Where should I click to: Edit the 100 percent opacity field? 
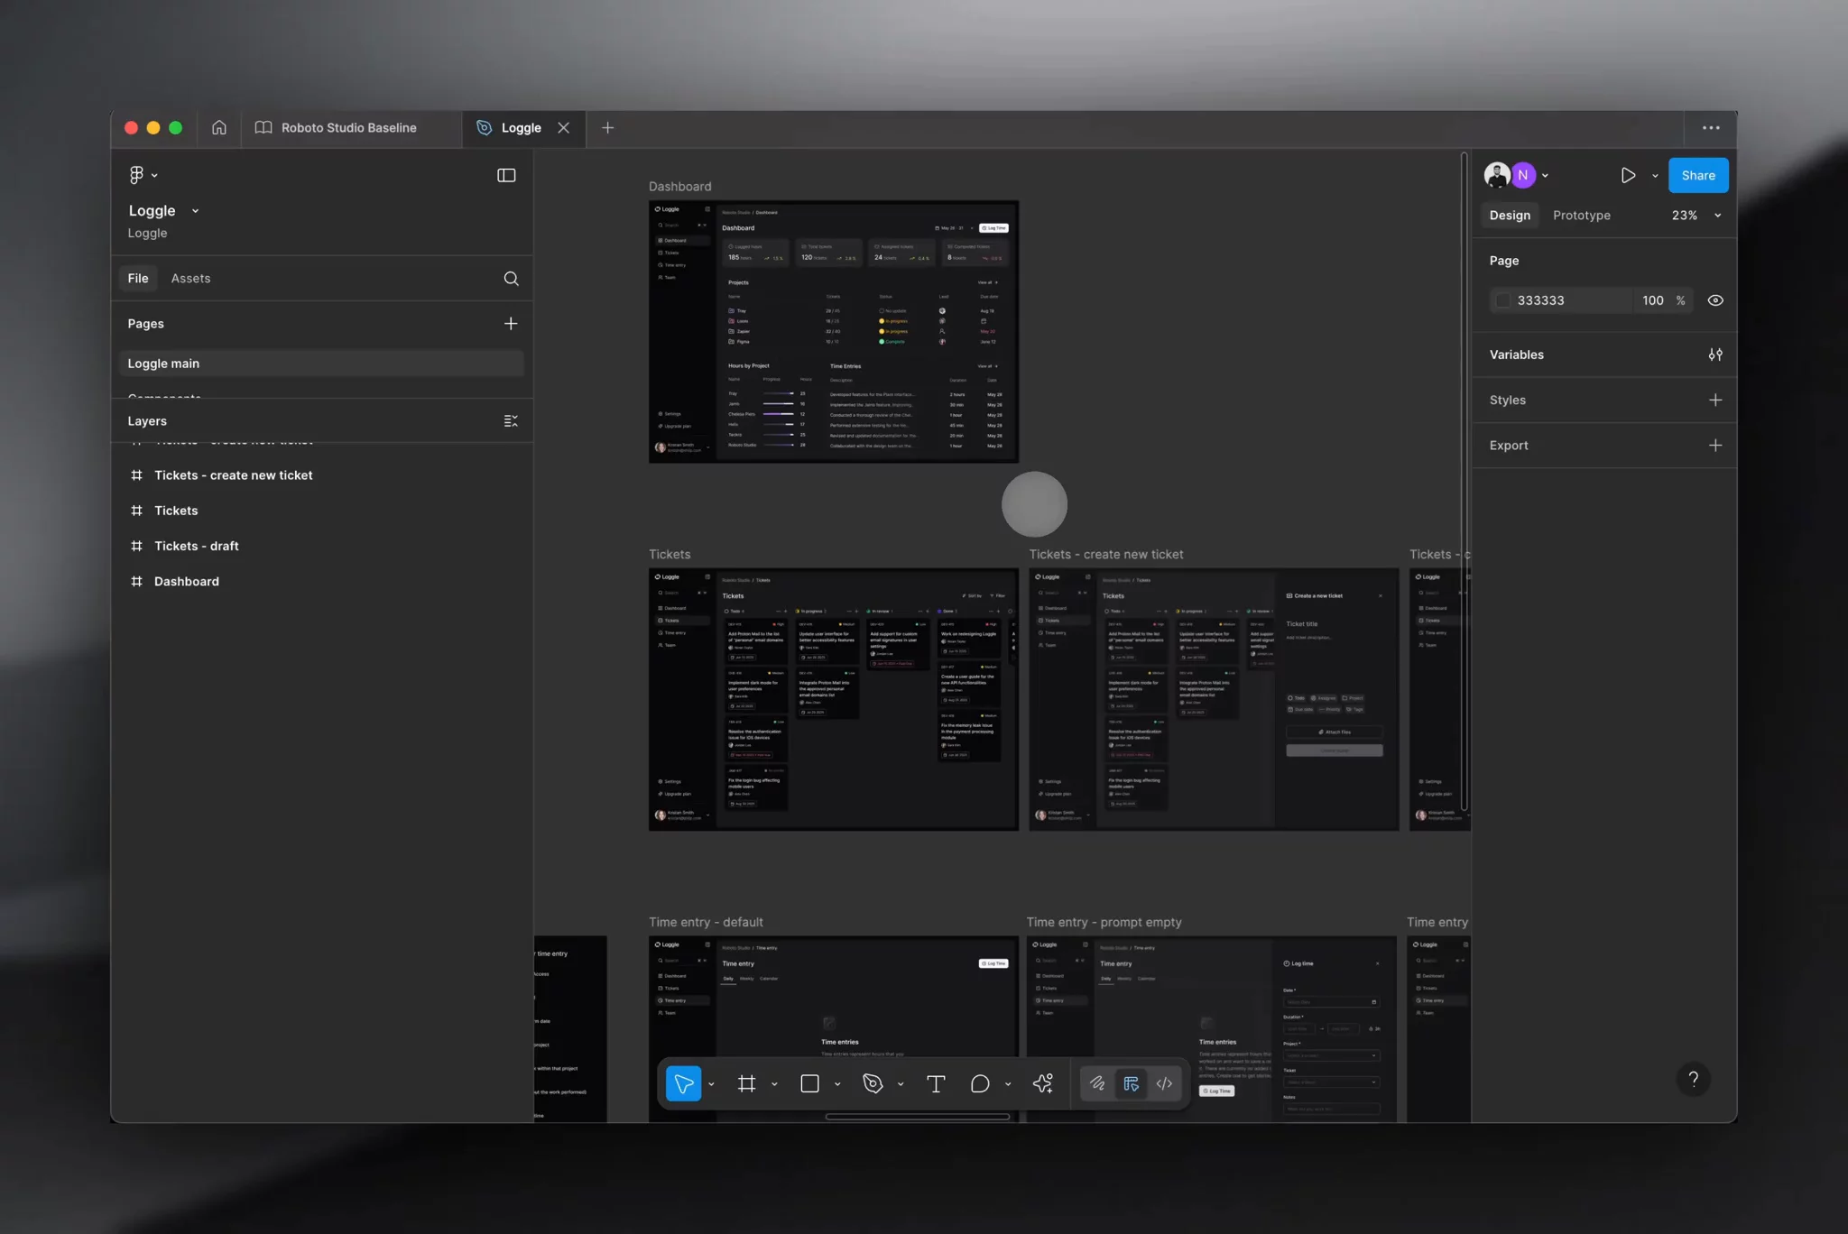point(1653,300)
